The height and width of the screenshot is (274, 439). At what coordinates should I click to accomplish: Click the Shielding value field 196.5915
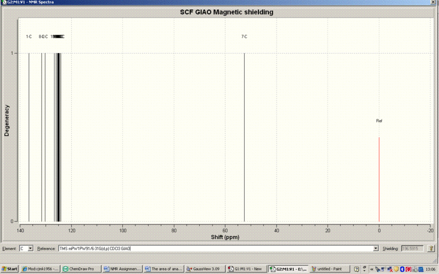point(412,248)
